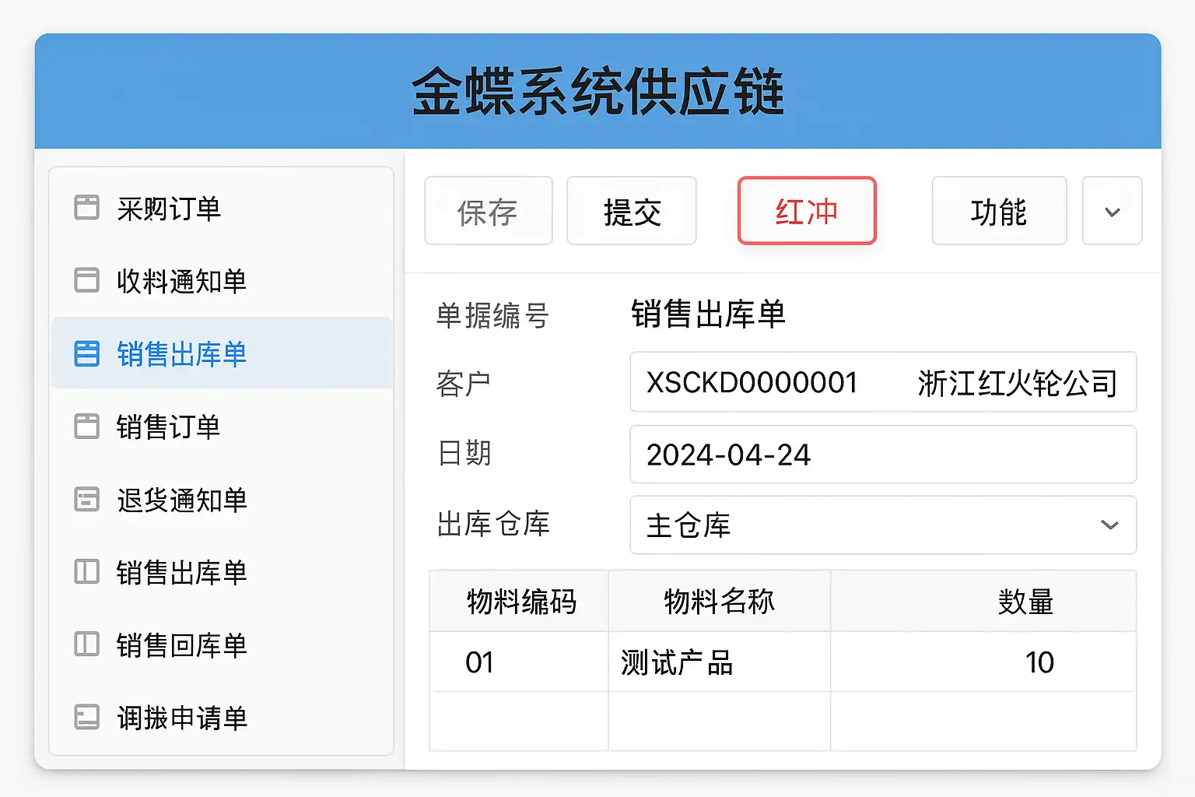Click the red 红冲 button

(x=807, y=211)
